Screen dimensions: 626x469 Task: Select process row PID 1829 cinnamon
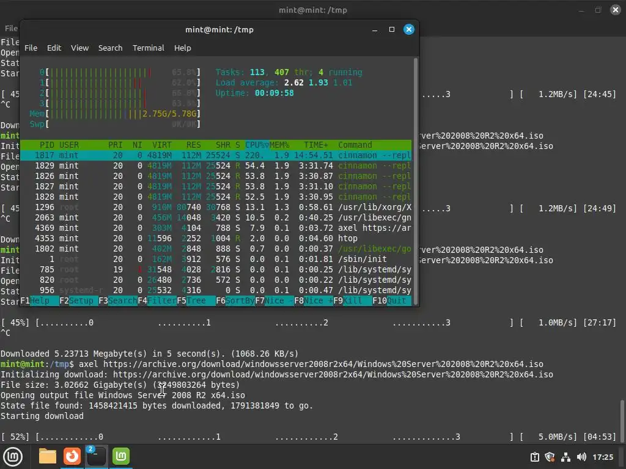click(216, 165)
